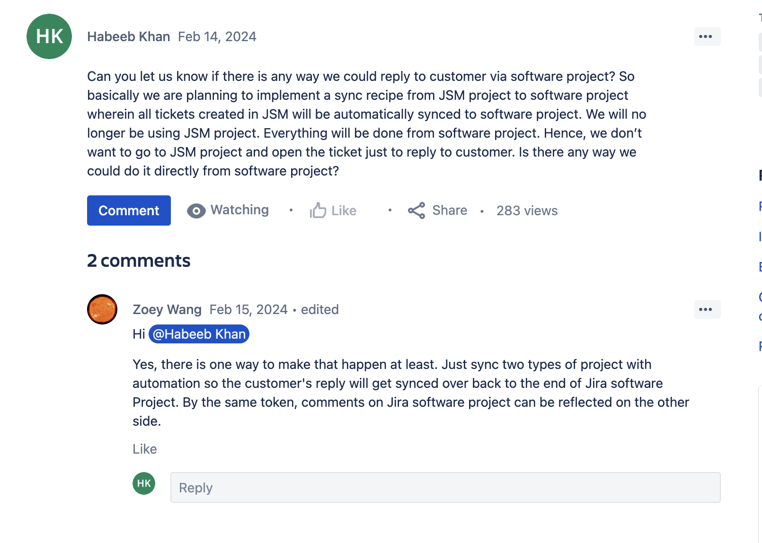Click the Share label text
Viewport: 762px width, 543px height.
[449, 210]
